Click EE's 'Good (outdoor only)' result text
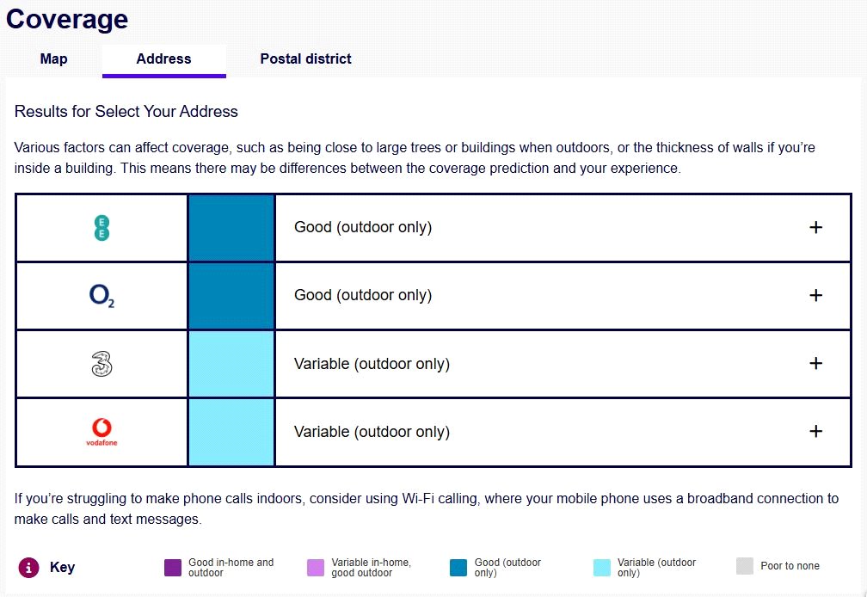867x597 pixels. (x=363, y=227)
